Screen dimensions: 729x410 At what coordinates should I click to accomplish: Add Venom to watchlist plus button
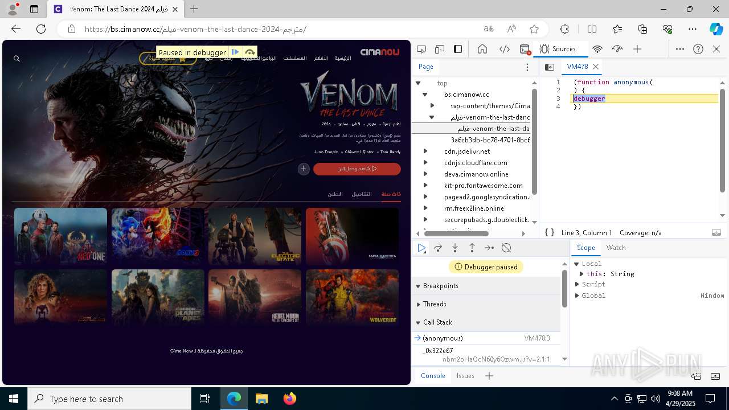(304, 169)
